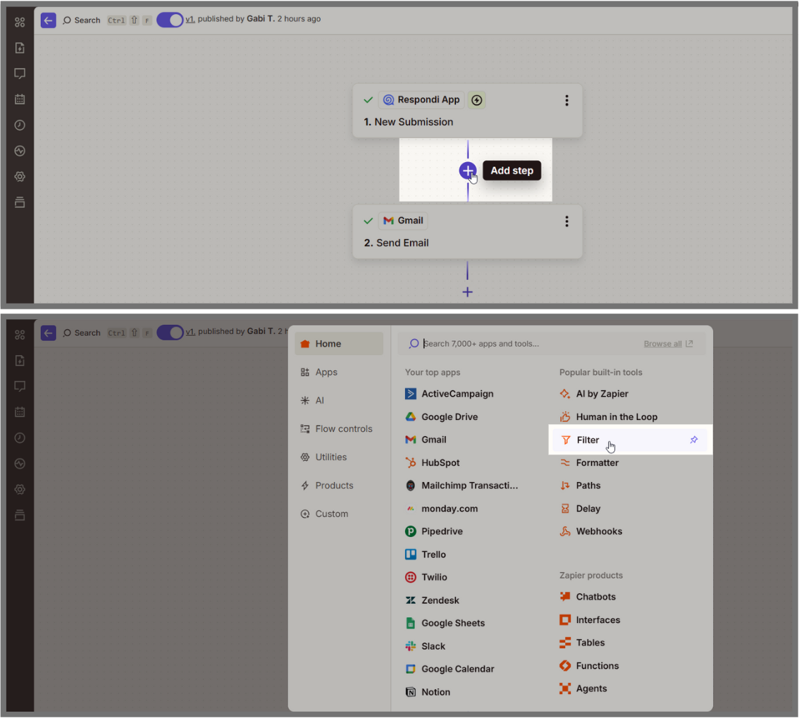Screen dimensions: 799x718
Task: Select the Send Email step card
Action: pyautogui.click(x=467, y=232)
